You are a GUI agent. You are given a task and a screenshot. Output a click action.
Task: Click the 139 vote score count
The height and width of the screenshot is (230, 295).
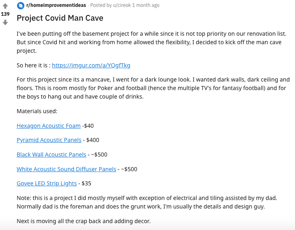point(5,14)
